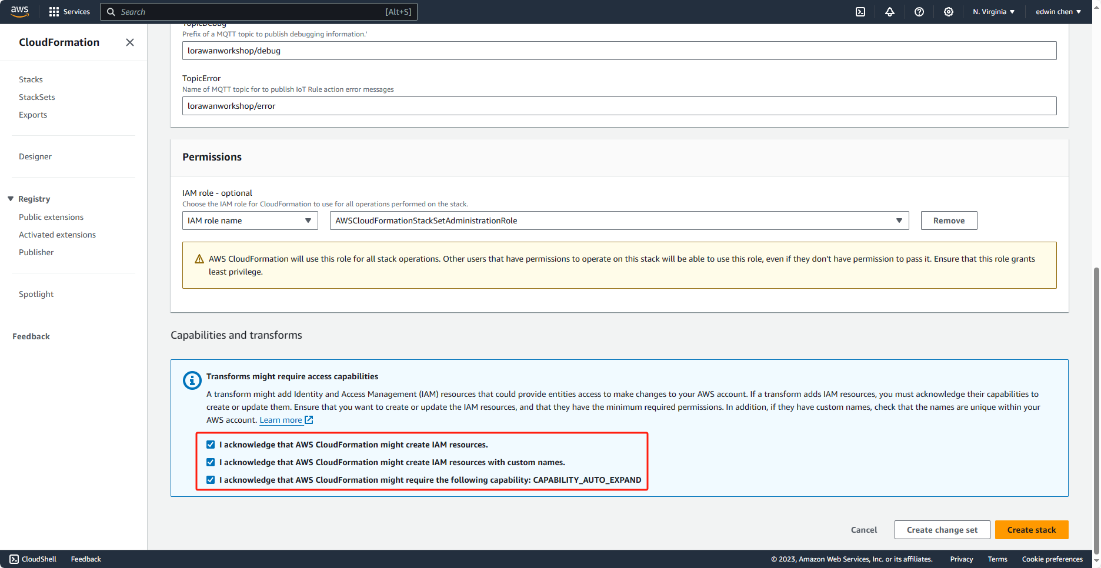Image resolution: width=1101 pixels, height=568 pixels.
Task: Follow the Learn more link
Action: pos(281,420)
